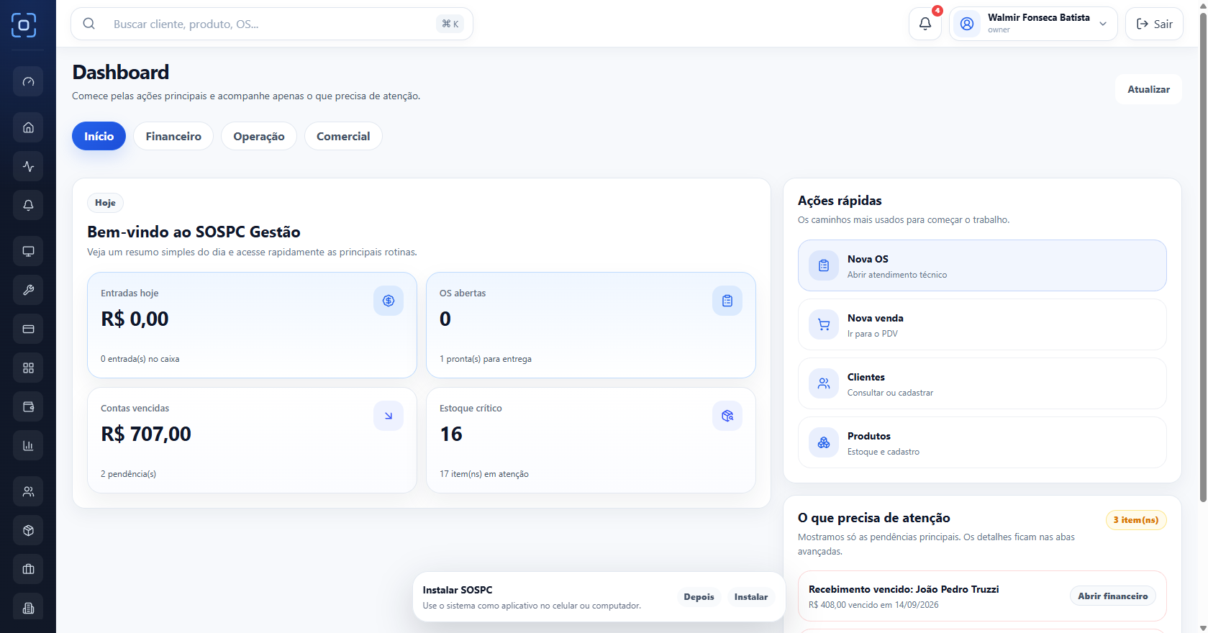Switch to the Operação tab
This screenshot has width=1208, height=633.
259,136
